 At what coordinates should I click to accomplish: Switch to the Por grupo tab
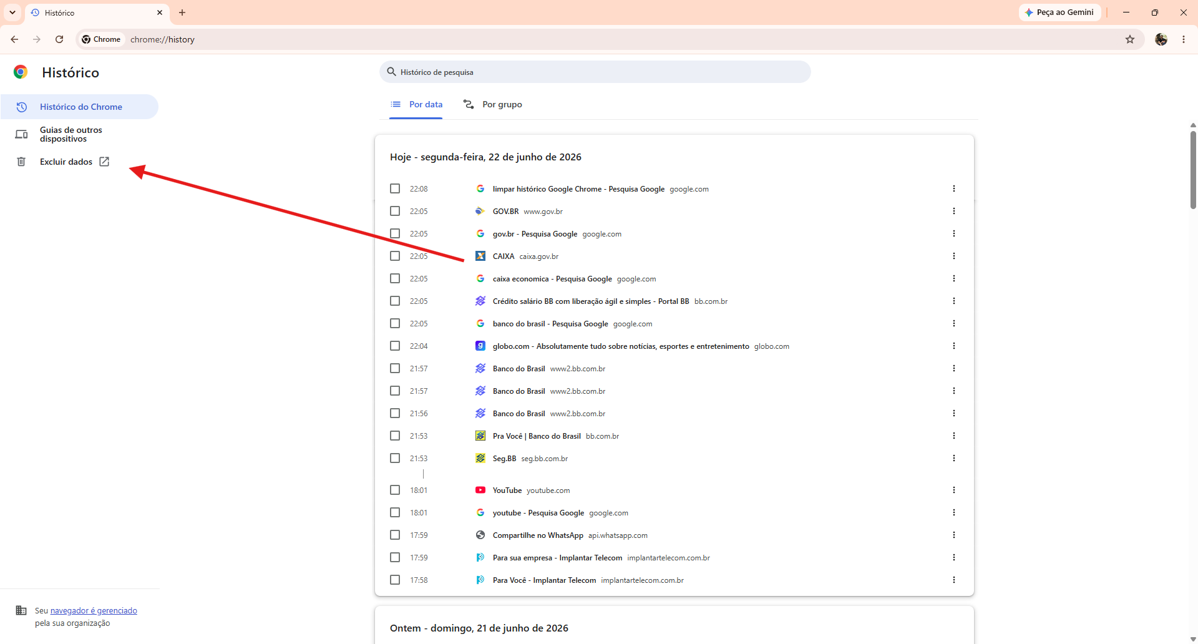pos(493,104)
